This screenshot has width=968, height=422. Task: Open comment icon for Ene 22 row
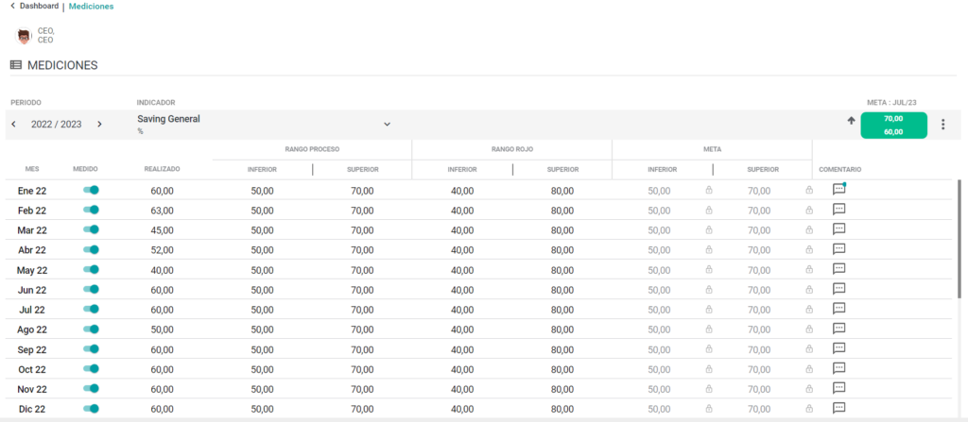click(839, 190)
